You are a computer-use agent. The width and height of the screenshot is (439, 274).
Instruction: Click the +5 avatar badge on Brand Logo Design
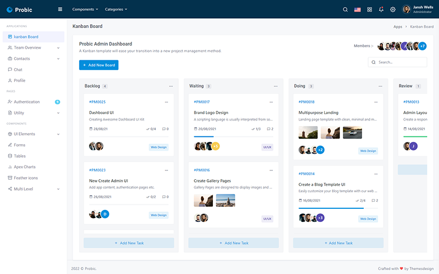(215, 146)
